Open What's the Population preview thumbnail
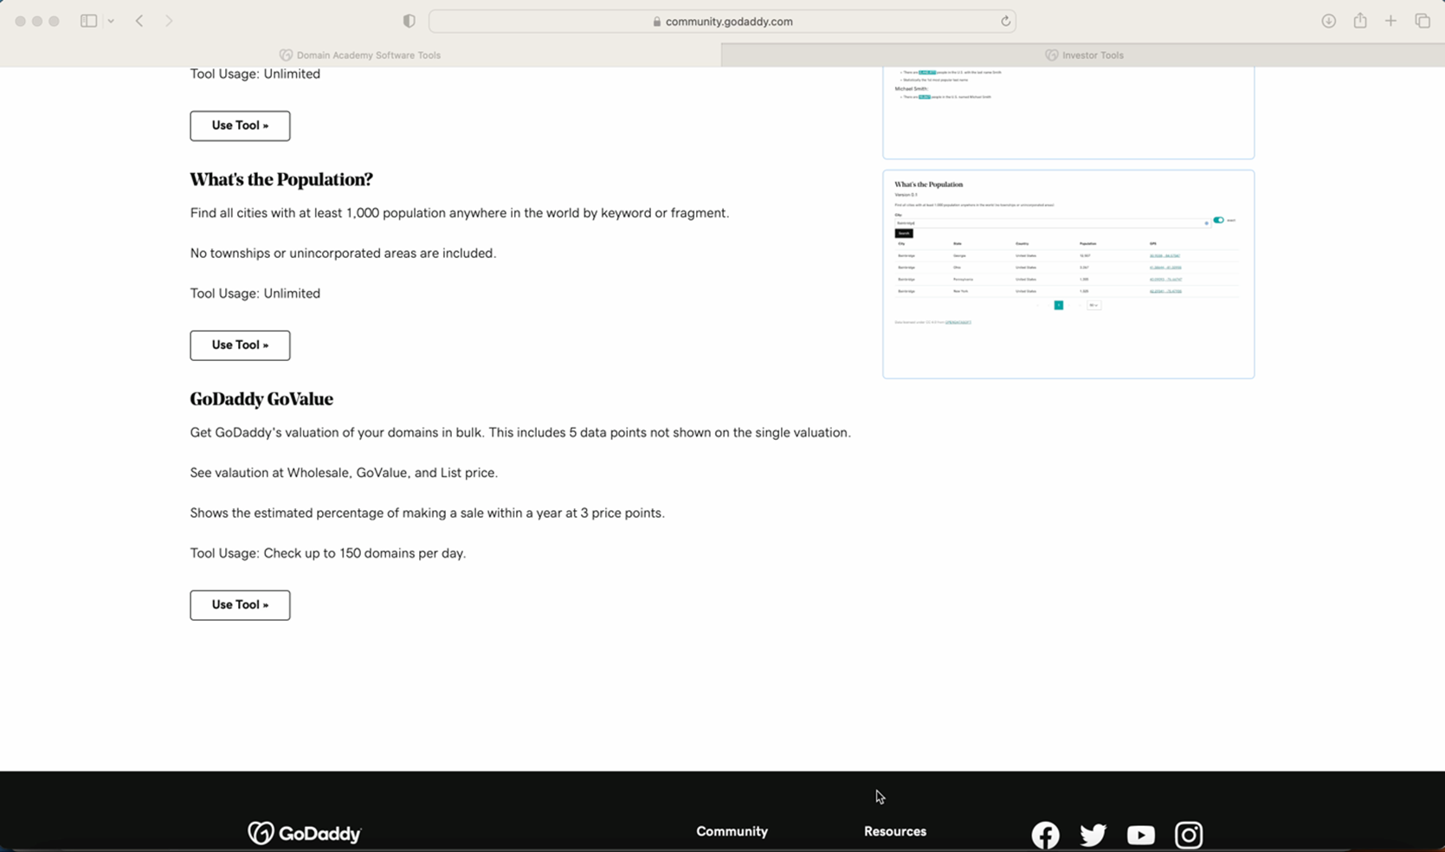This screenshot has height=852, width=1445. click(1068, 274)
